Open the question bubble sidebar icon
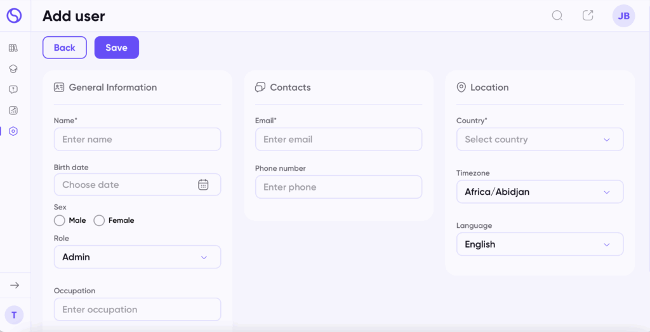 [13, 90]
